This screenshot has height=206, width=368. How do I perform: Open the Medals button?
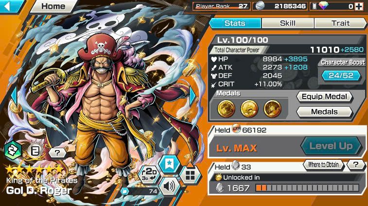pyautogui.click(x=324, y=112)
